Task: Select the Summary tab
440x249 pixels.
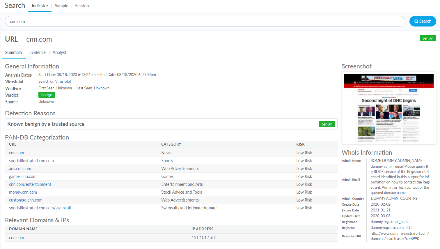Action: (x=14, y=52)
